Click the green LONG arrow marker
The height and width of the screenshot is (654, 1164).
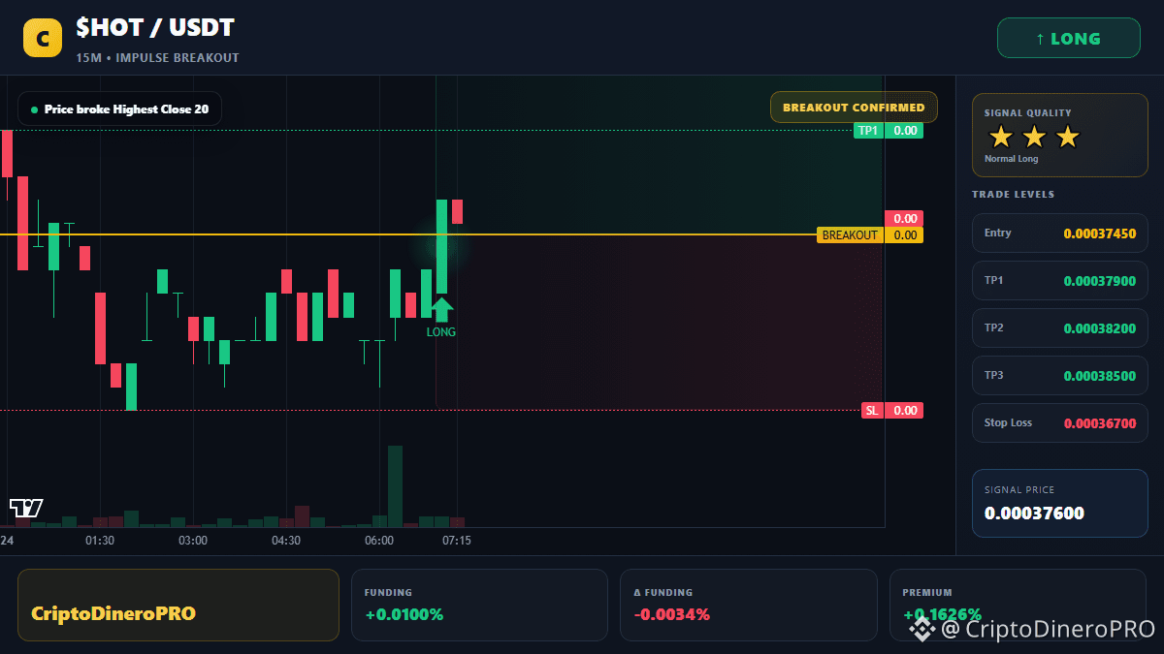[441, 310]
